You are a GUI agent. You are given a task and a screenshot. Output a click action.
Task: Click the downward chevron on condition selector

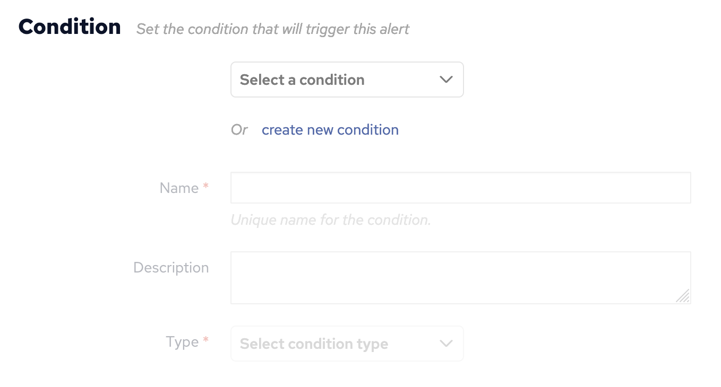point(445,80)
